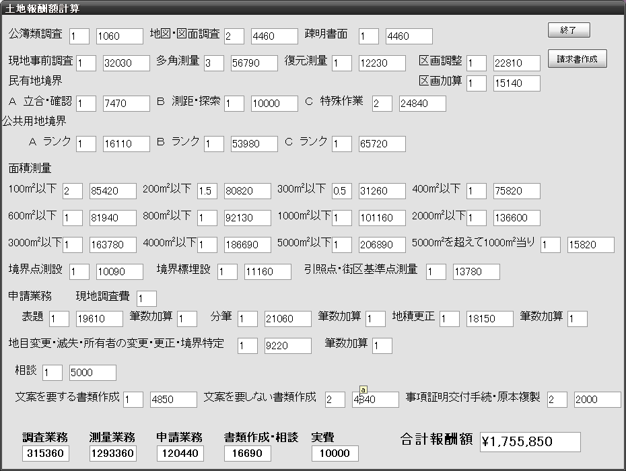The width and height of the screenshot is (626, 471).
Task: Click the 測量業務 subtotal field showing 1293360
Action: [x=112, y=454]
